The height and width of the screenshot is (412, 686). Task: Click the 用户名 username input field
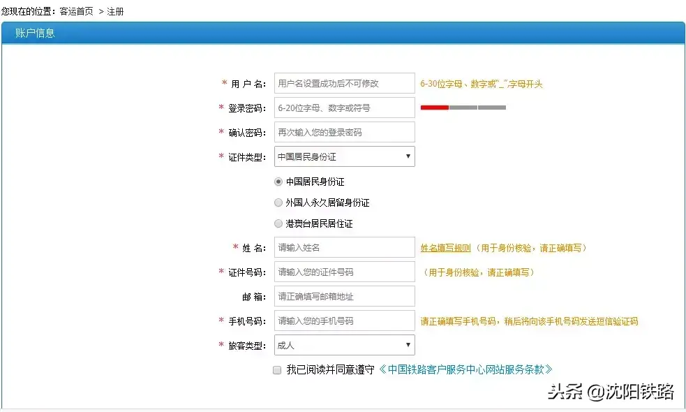(x=344, y=82)
